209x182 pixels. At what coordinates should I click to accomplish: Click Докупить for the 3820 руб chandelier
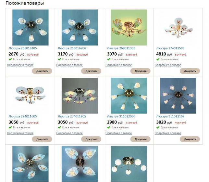pyautogui.click(x=190, y=139)
